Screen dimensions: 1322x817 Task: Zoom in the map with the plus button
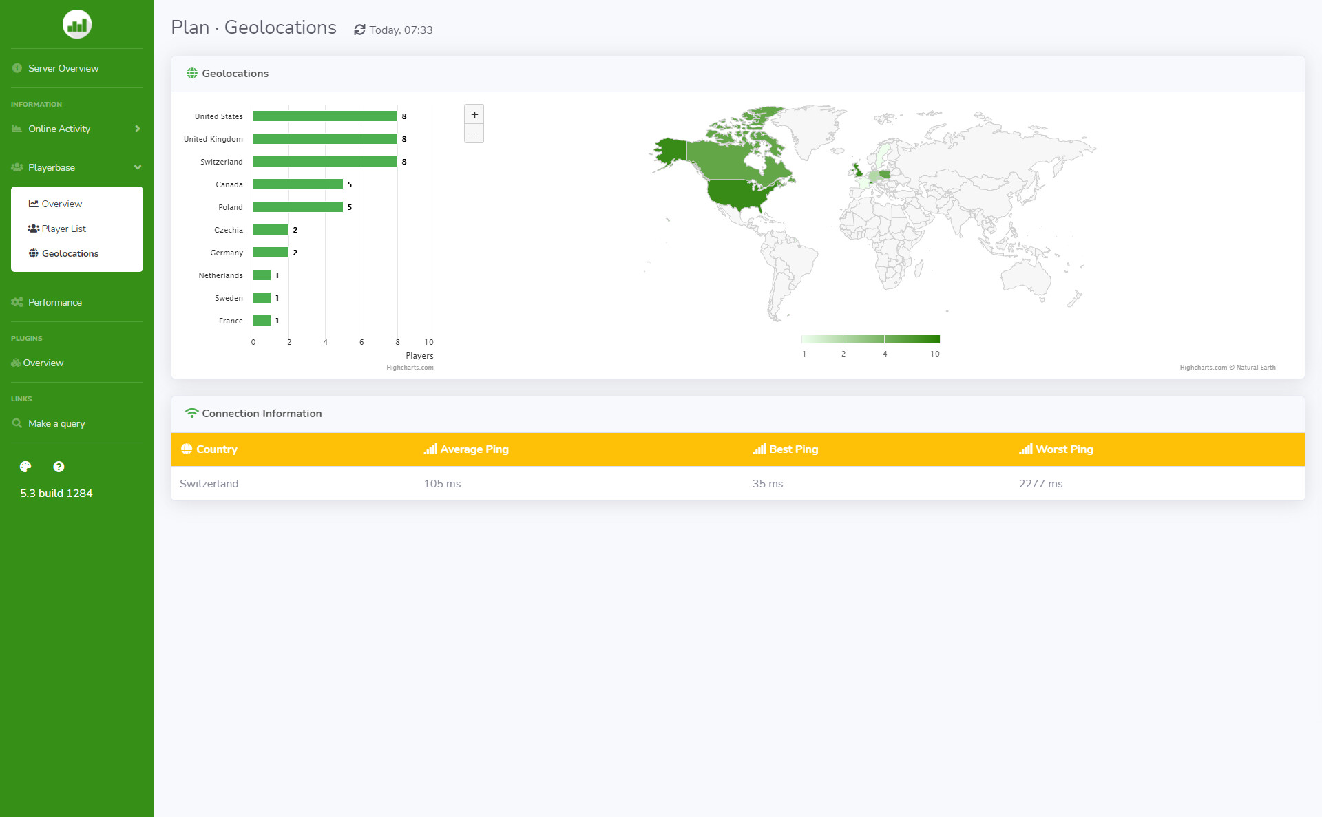pyautogui.click(x=474, y=114)
